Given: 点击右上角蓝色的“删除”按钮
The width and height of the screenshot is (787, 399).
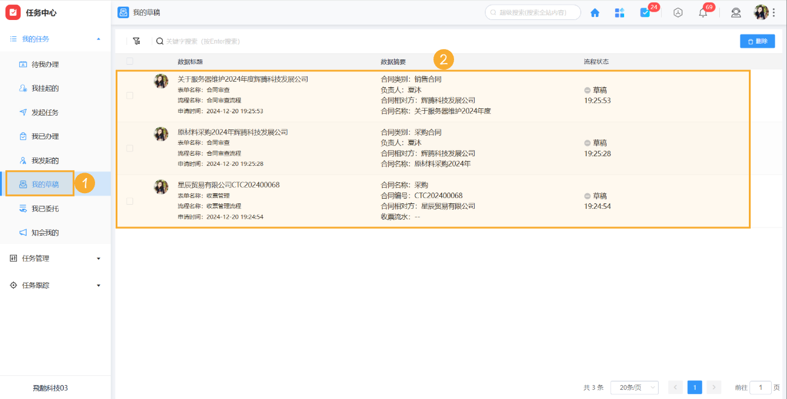Looking at the screenshot, I should 757,41.
